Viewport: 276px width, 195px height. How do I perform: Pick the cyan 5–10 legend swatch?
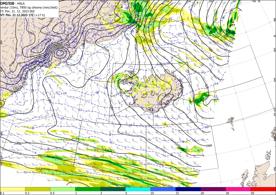point(138,189)
